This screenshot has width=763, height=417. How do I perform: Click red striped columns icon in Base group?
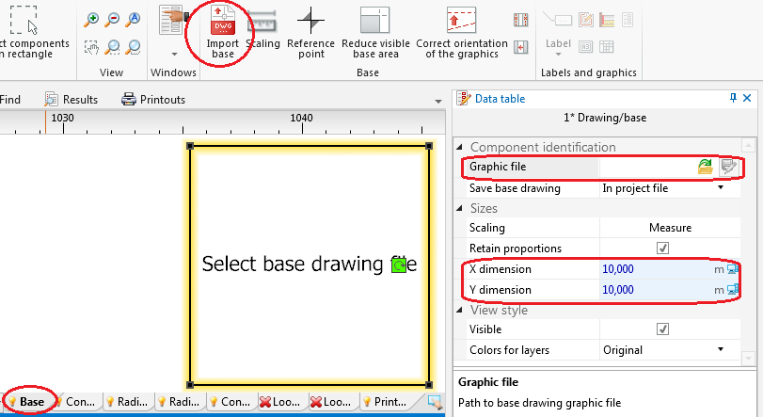point(520,20)
